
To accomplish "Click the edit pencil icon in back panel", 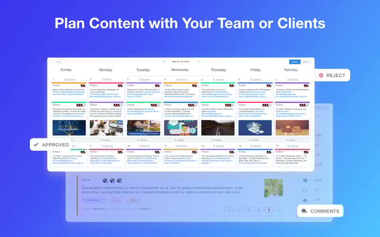I will pyautogui.click(x=259, y=210).
